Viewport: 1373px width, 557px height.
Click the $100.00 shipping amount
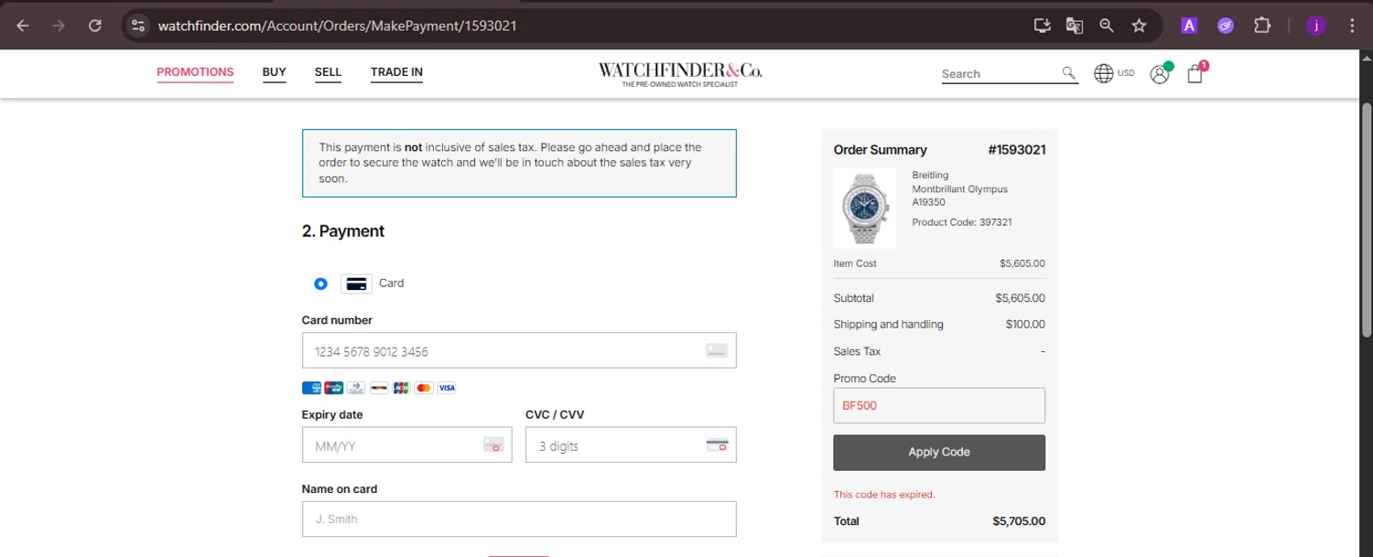(1025, 325)
